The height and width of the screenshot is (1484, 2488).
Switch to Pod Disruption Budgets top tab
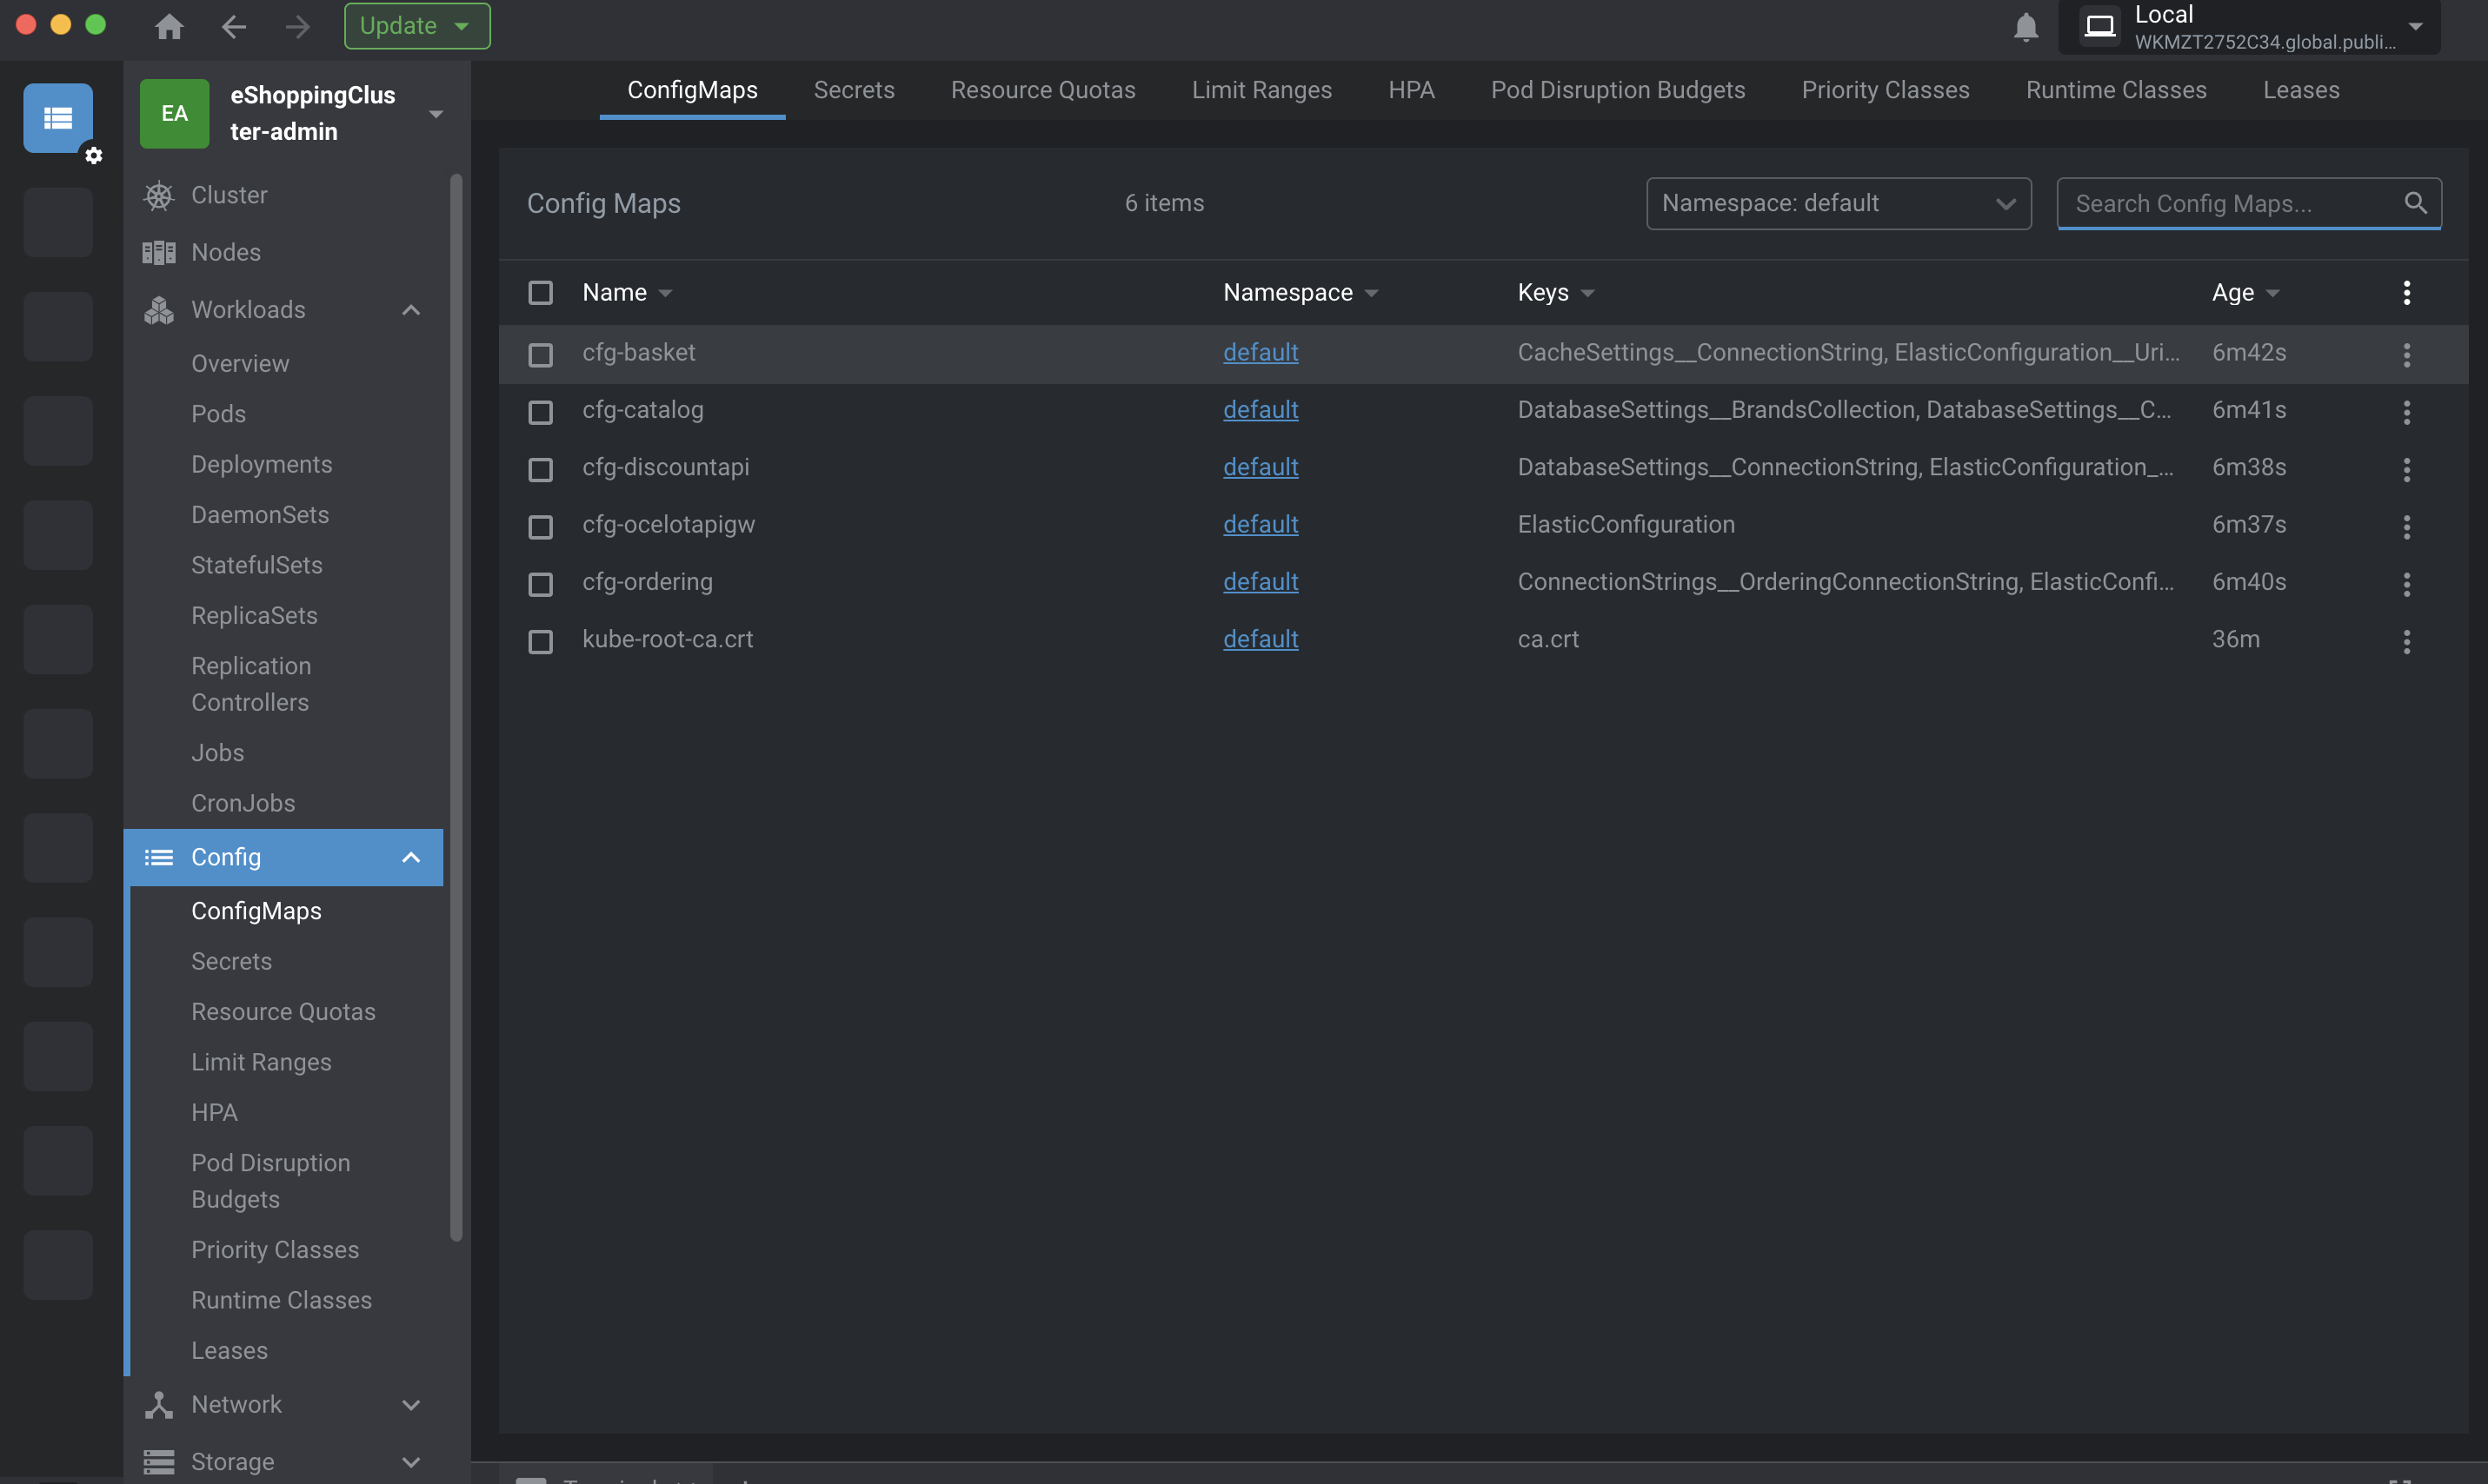click(1618, 90)
